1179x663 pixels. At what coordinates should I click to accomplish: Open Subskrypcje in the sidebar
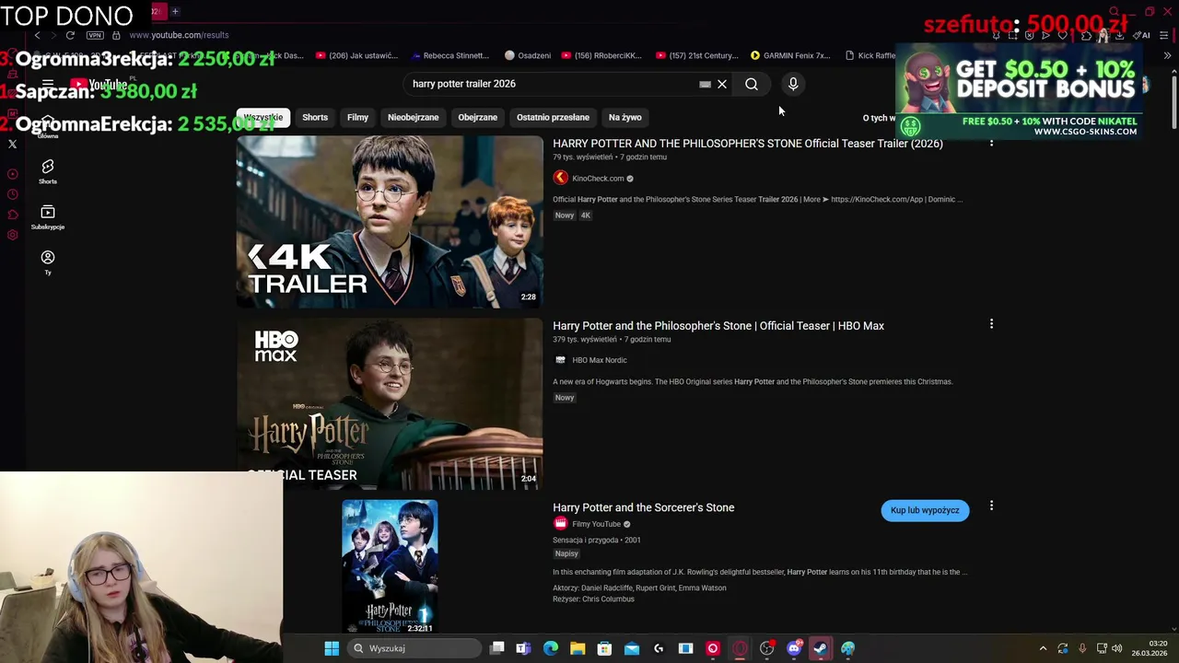[48, 217]
